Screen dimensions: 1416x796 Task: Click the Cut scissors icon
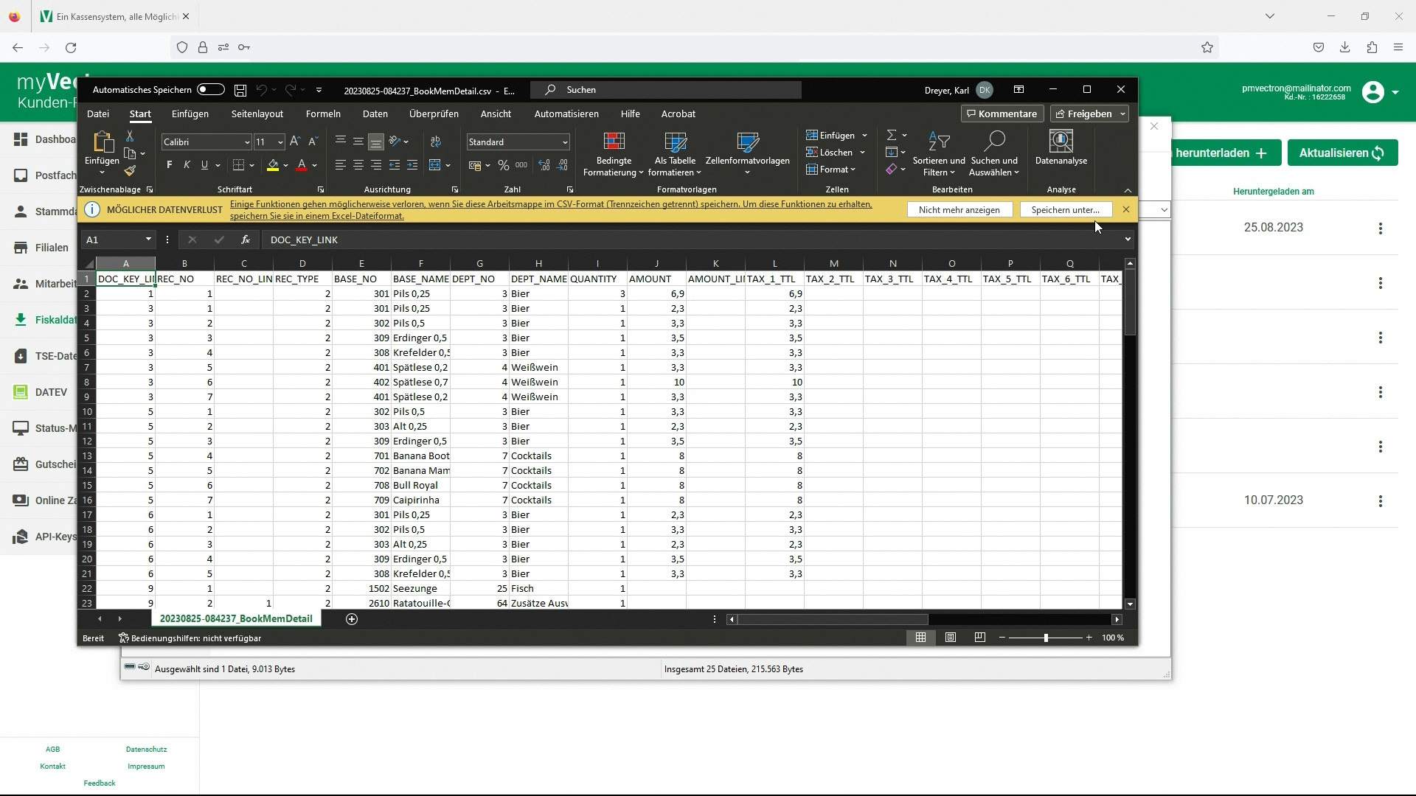tap(130, 136)
